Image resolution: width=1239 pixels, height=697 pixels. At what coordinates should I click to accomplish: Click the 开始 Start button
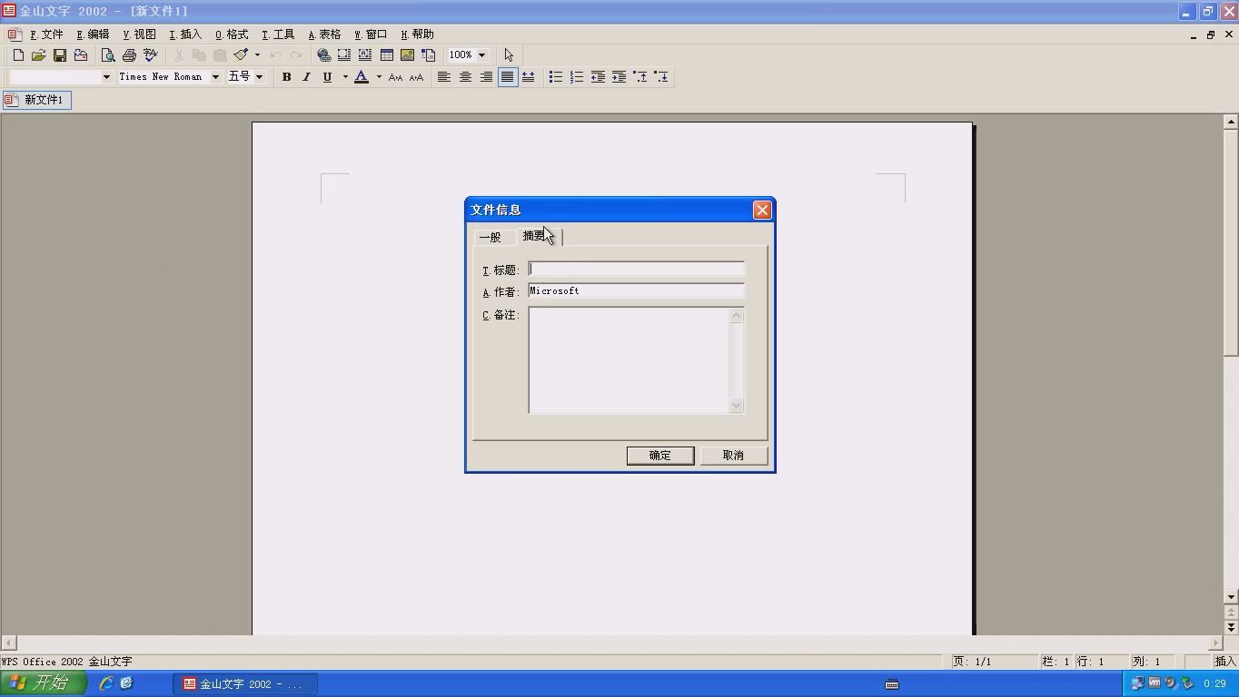coord(43,683)
